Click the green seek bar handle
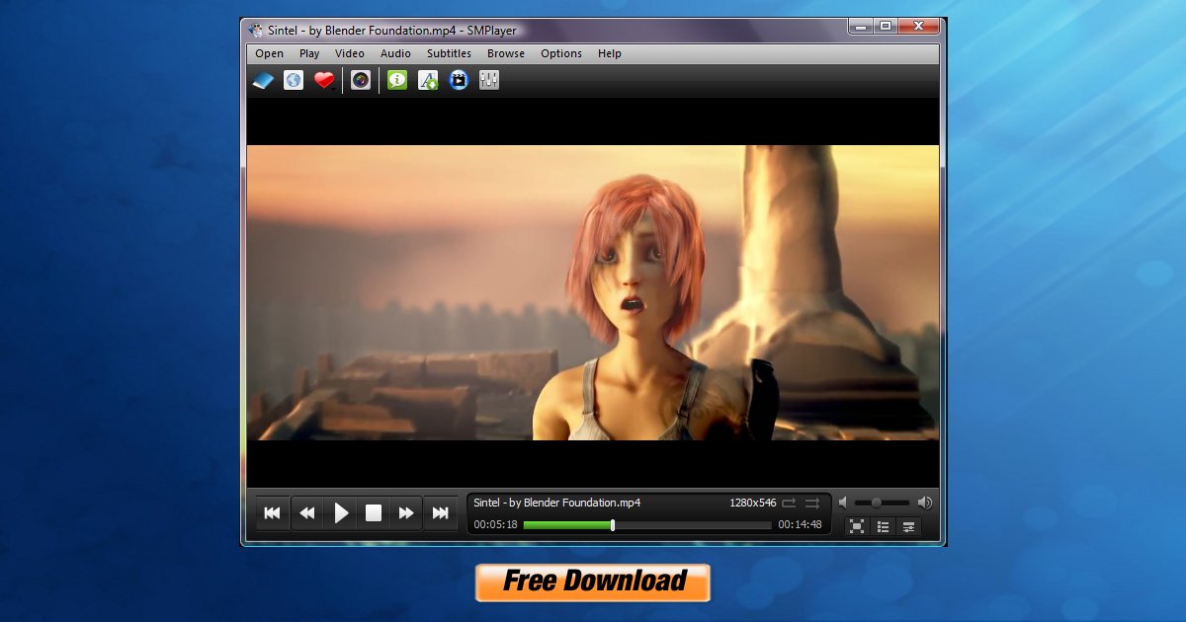The width and height of the screenshot is (1186, 622). pyautogui.click(x=613, y=525)
